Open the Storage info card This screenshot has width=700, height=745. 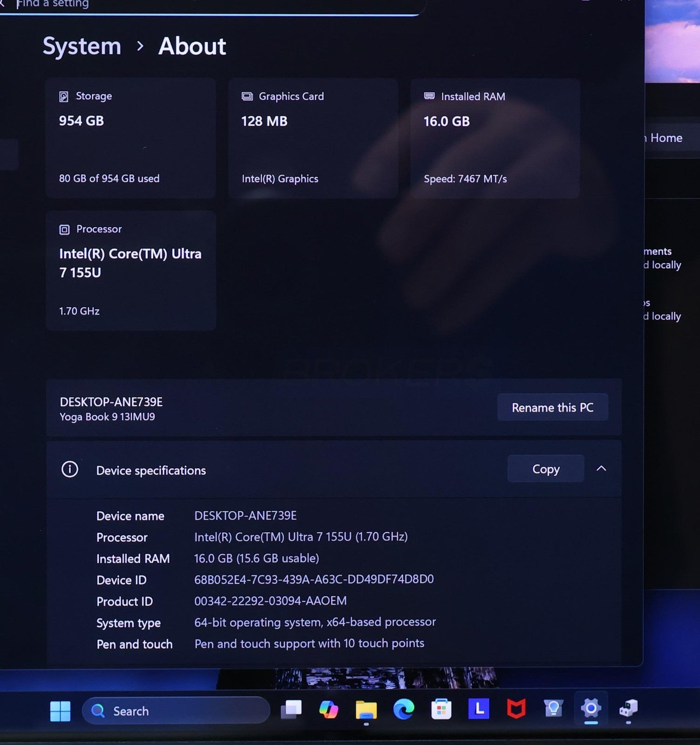(130, 138)
